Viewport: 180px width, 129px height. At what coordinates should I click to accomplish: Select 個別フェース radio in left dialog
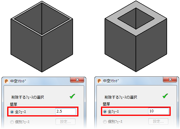12,122
